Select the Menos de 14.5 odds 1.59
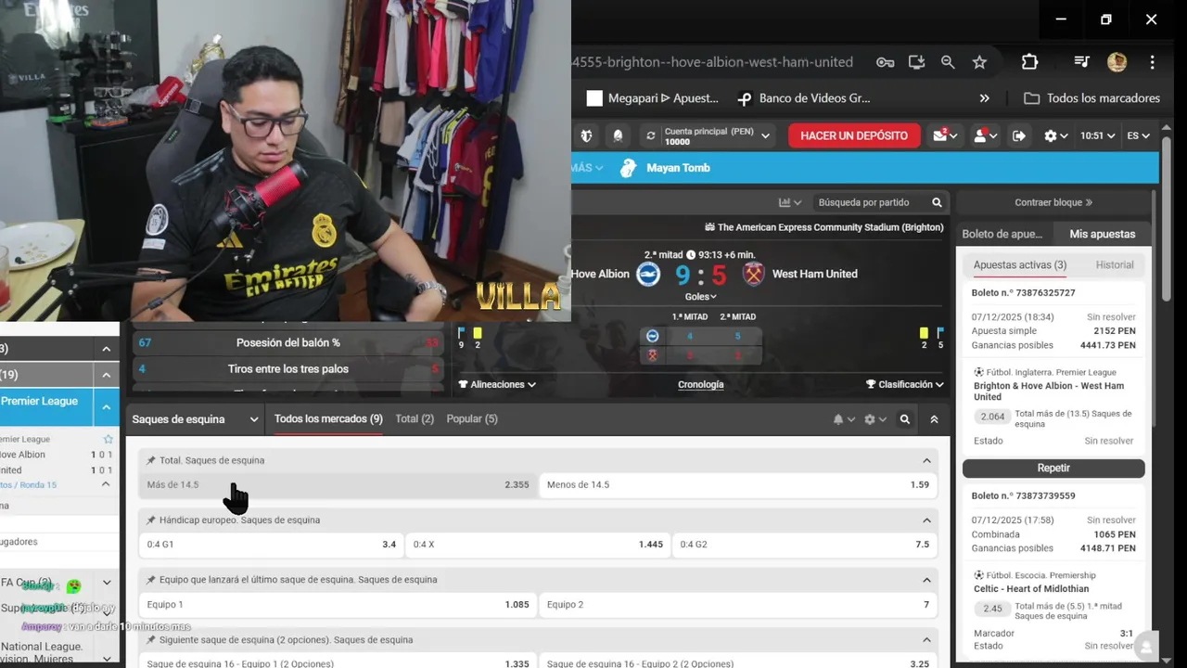 click(x=738, y=485)
